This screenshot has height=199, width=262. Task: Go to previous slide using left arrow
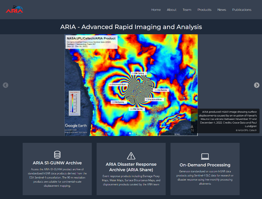point(5,85)
